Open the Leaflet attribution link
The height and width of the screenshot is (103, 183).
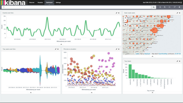click(x=137, y=54)
